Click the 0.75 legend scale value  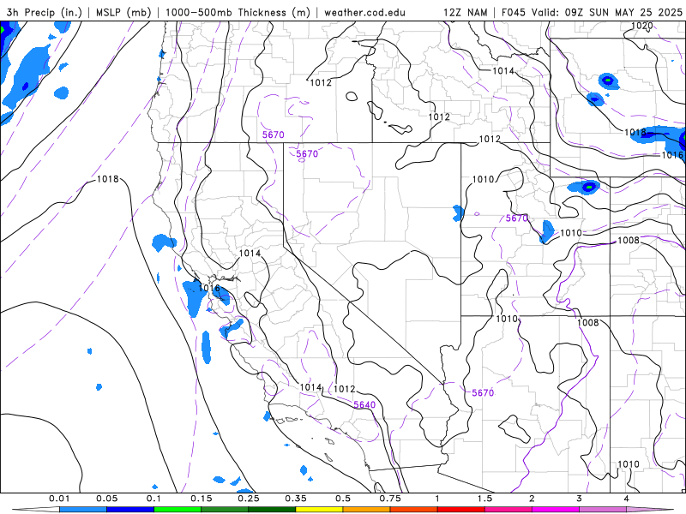390,499
